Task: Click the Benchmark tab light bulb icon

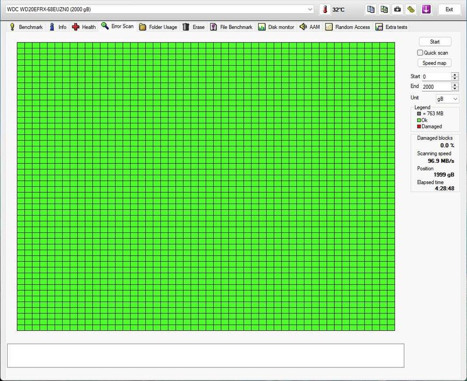Action: coord(12,27)
